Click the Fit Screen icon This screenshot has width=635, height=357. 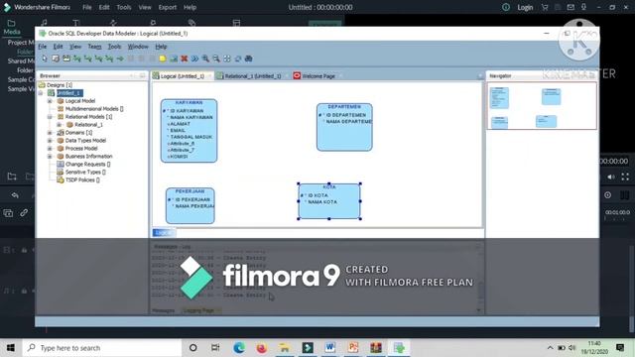coord(227,59)
